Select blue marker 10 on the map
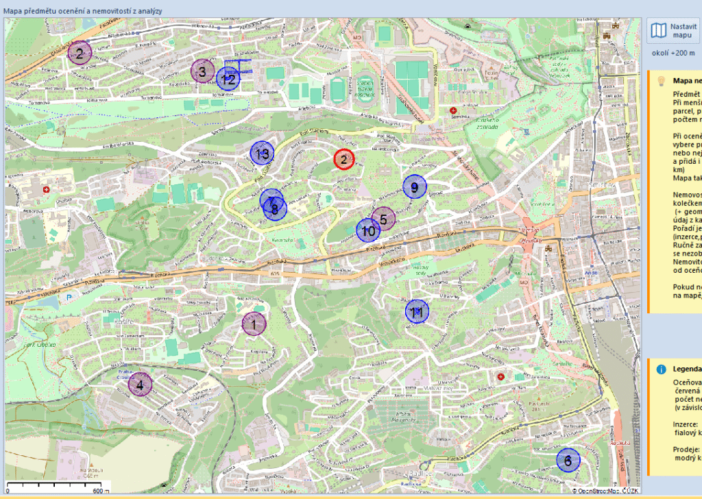This screenshot has height=499, width=702. (x=368, y=230)
